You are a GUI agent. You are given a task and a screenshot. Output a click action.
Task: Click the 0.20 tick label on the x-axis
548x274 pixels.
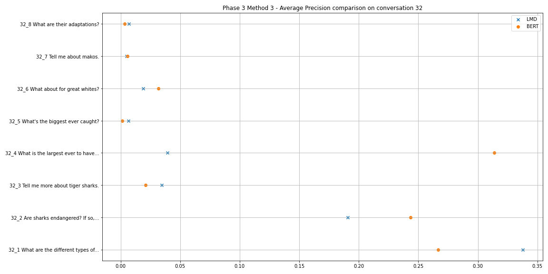359,264
